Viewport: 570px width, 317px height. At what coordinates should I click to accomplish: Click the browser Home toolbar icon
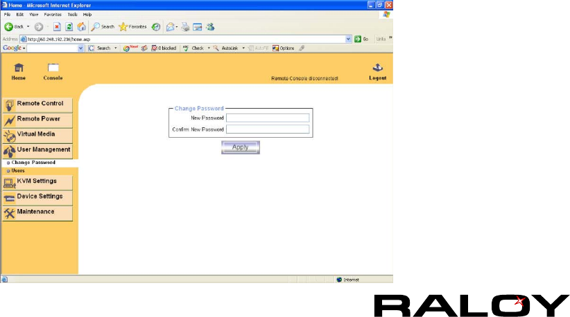coord(81,26)
